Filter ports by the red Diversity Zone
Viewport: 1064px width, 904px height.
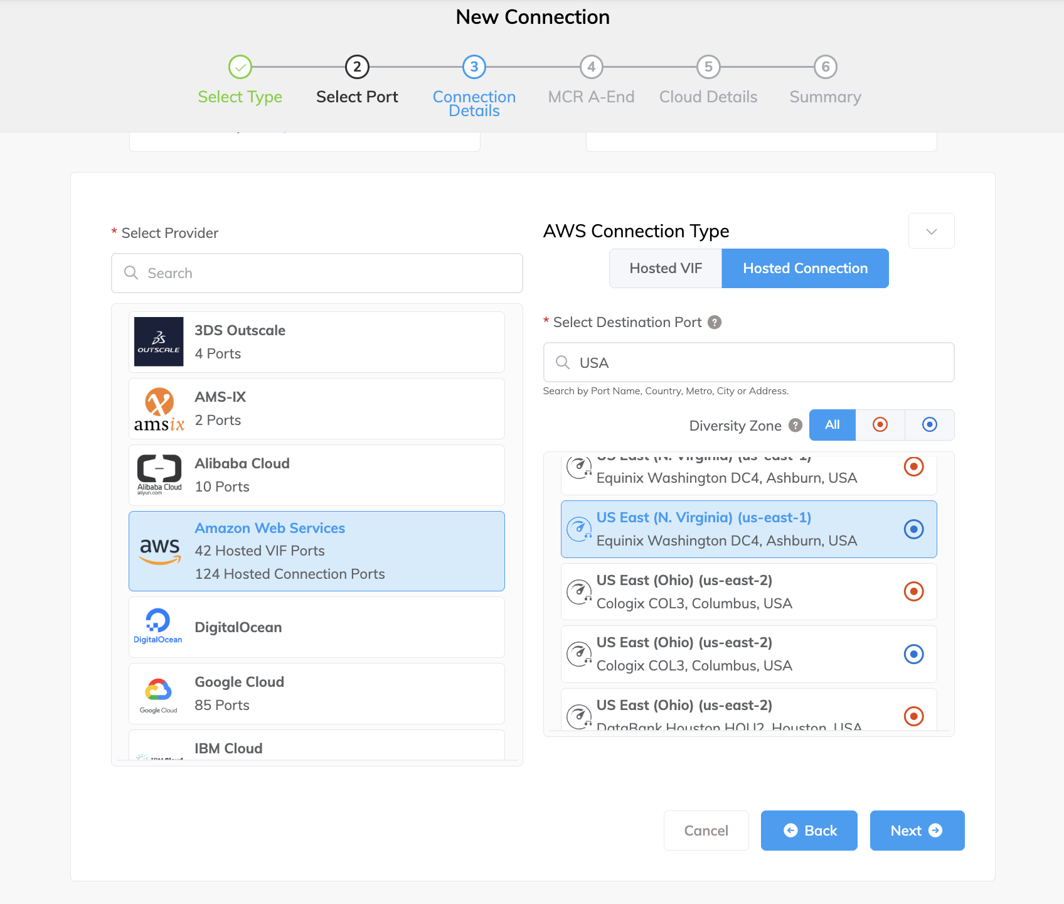point(880,425)
